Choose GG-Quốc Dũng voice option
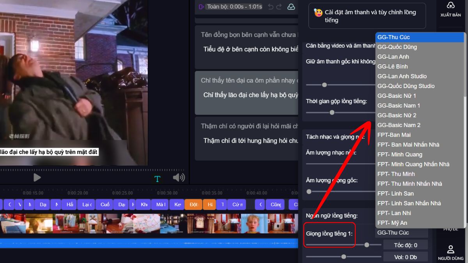Viewport: 468px width, 263px height. pyautogui.click(x=419, y=47)
